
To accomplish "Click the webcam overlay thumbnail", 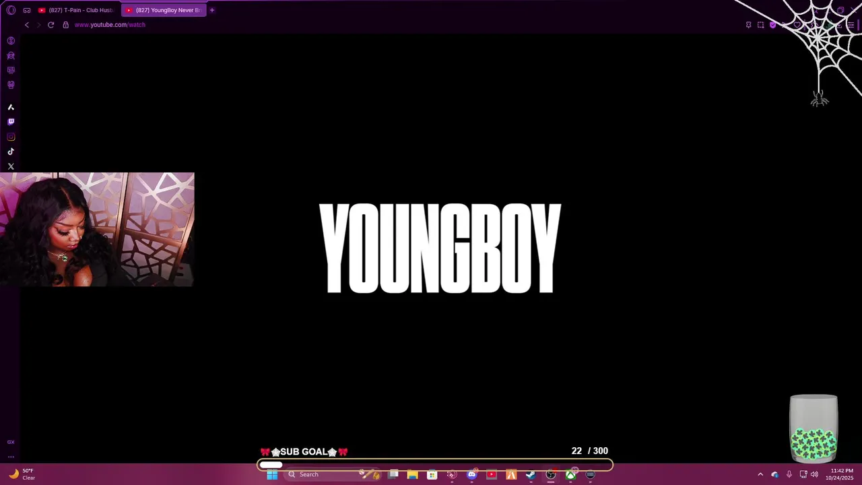I will (97, 230).
